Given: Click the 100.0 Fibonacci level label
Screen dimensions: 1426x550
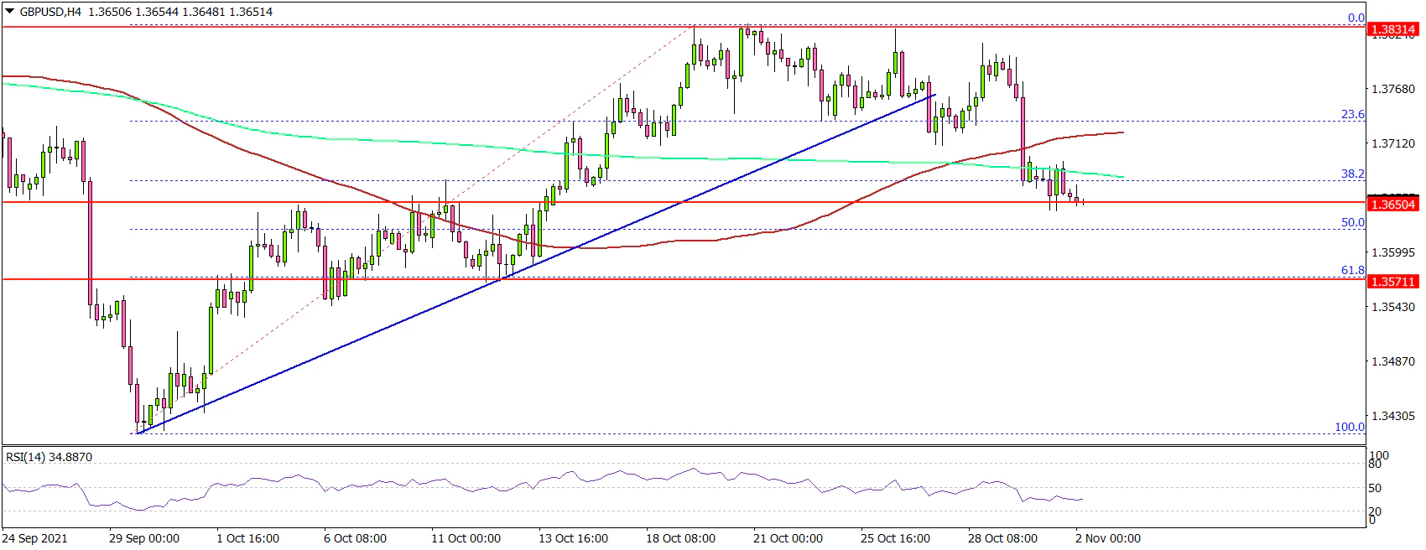Looking at the screenshot, I should point(1349,427).
